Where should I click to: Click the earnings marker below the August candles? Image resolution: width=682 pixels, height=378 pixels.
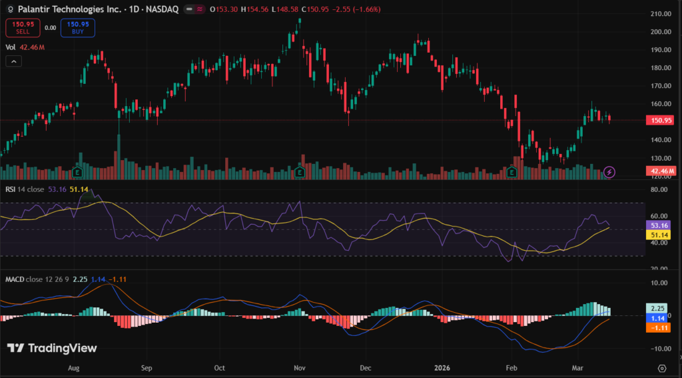click(77, 172)
